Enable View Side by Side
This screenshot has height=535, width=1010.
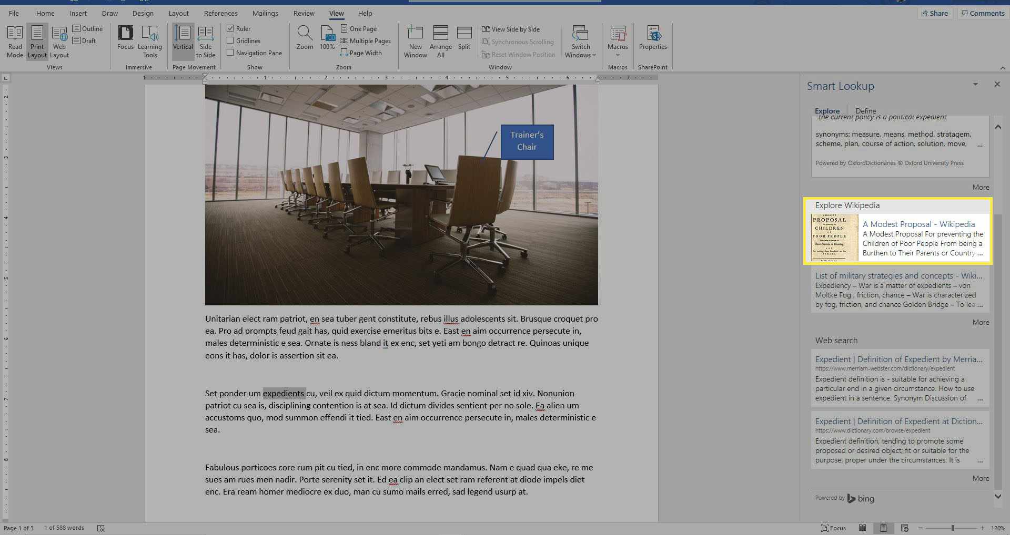511,29
